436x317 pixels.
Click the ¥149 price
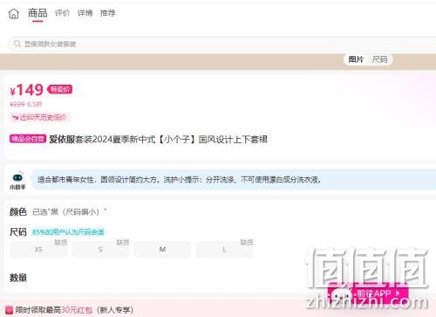click(x=26, y=90)
